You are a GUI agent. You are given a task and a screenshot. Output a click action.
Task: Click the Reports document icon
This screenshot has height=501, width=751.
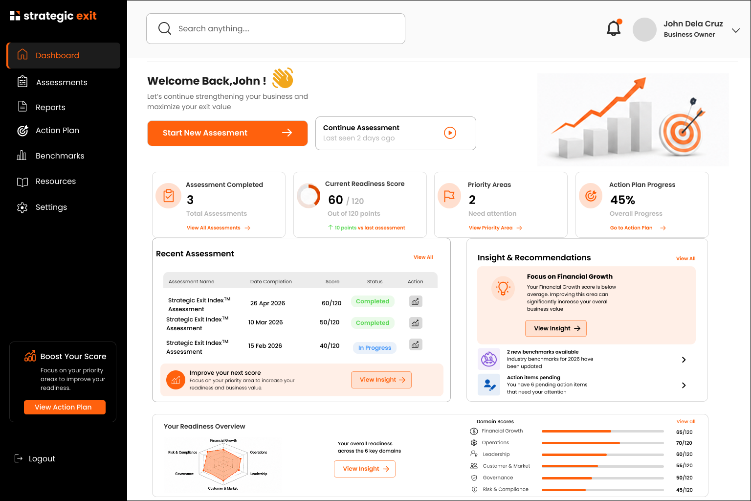coord(22,106)
